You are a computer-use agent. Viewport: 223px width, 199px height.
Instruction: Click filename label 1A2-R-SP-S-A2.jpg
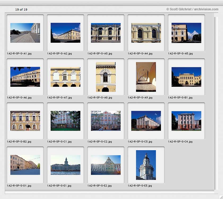pos(59,54)
